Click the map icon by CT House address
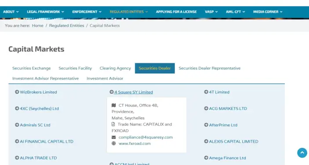This screenshot has height=165, width=309. (x=114, y=106)
